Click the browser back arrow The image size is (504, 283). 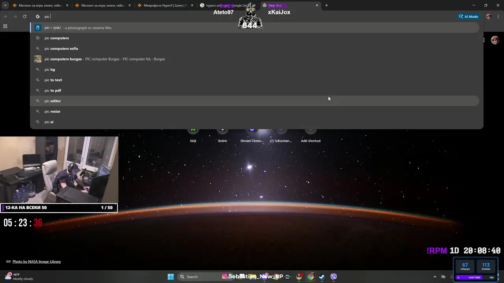[x=6, y=17]
